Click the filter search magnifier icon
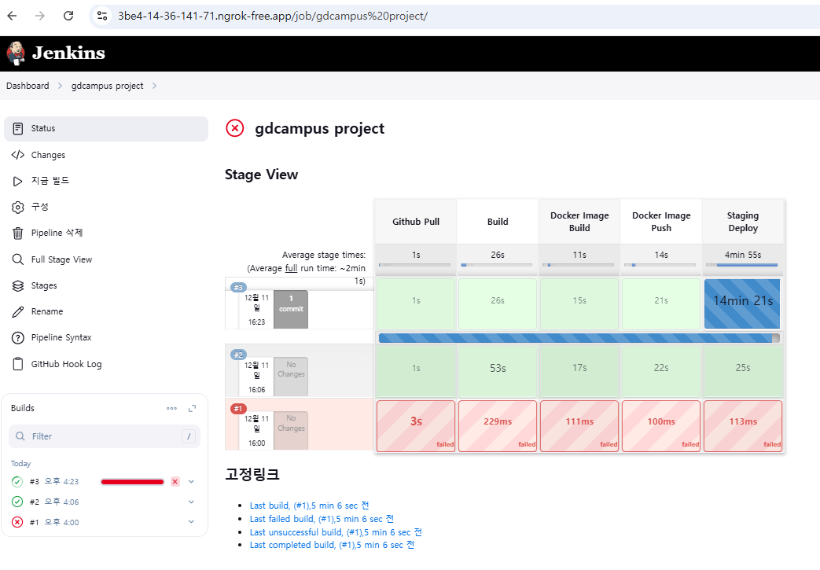 (x=20, y=436)
